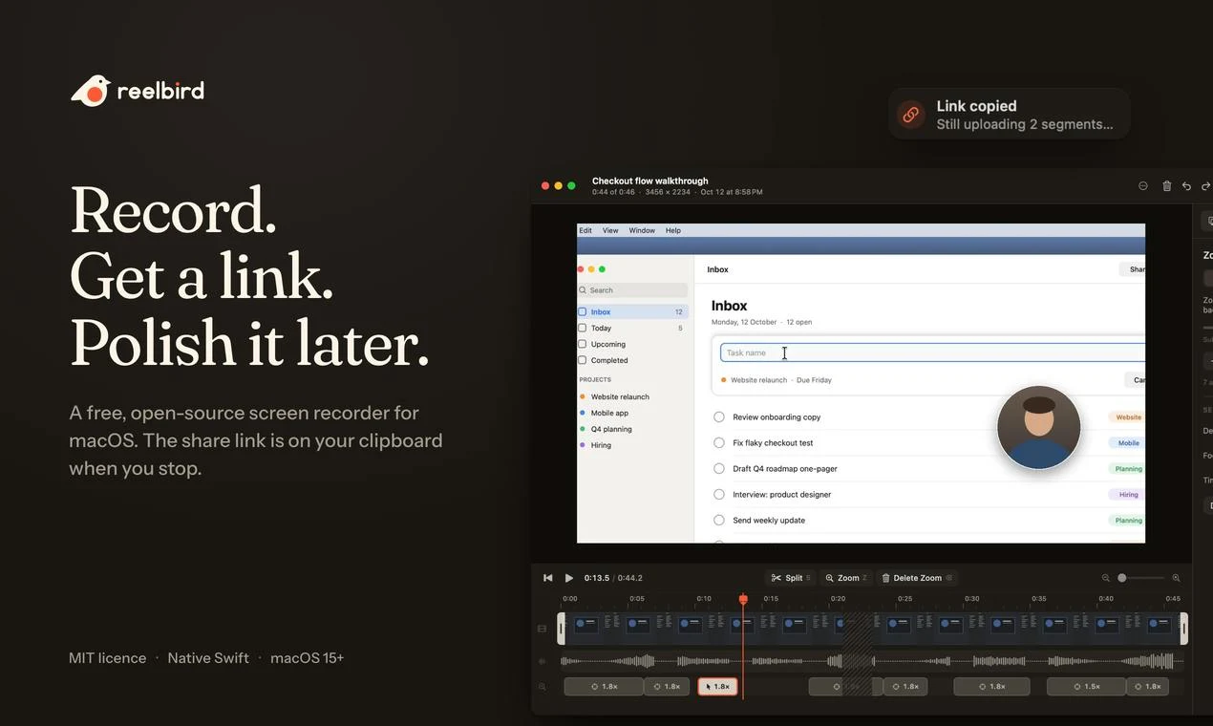
Task: Click the right trim handle of the video track
Action: (1184, 629)
